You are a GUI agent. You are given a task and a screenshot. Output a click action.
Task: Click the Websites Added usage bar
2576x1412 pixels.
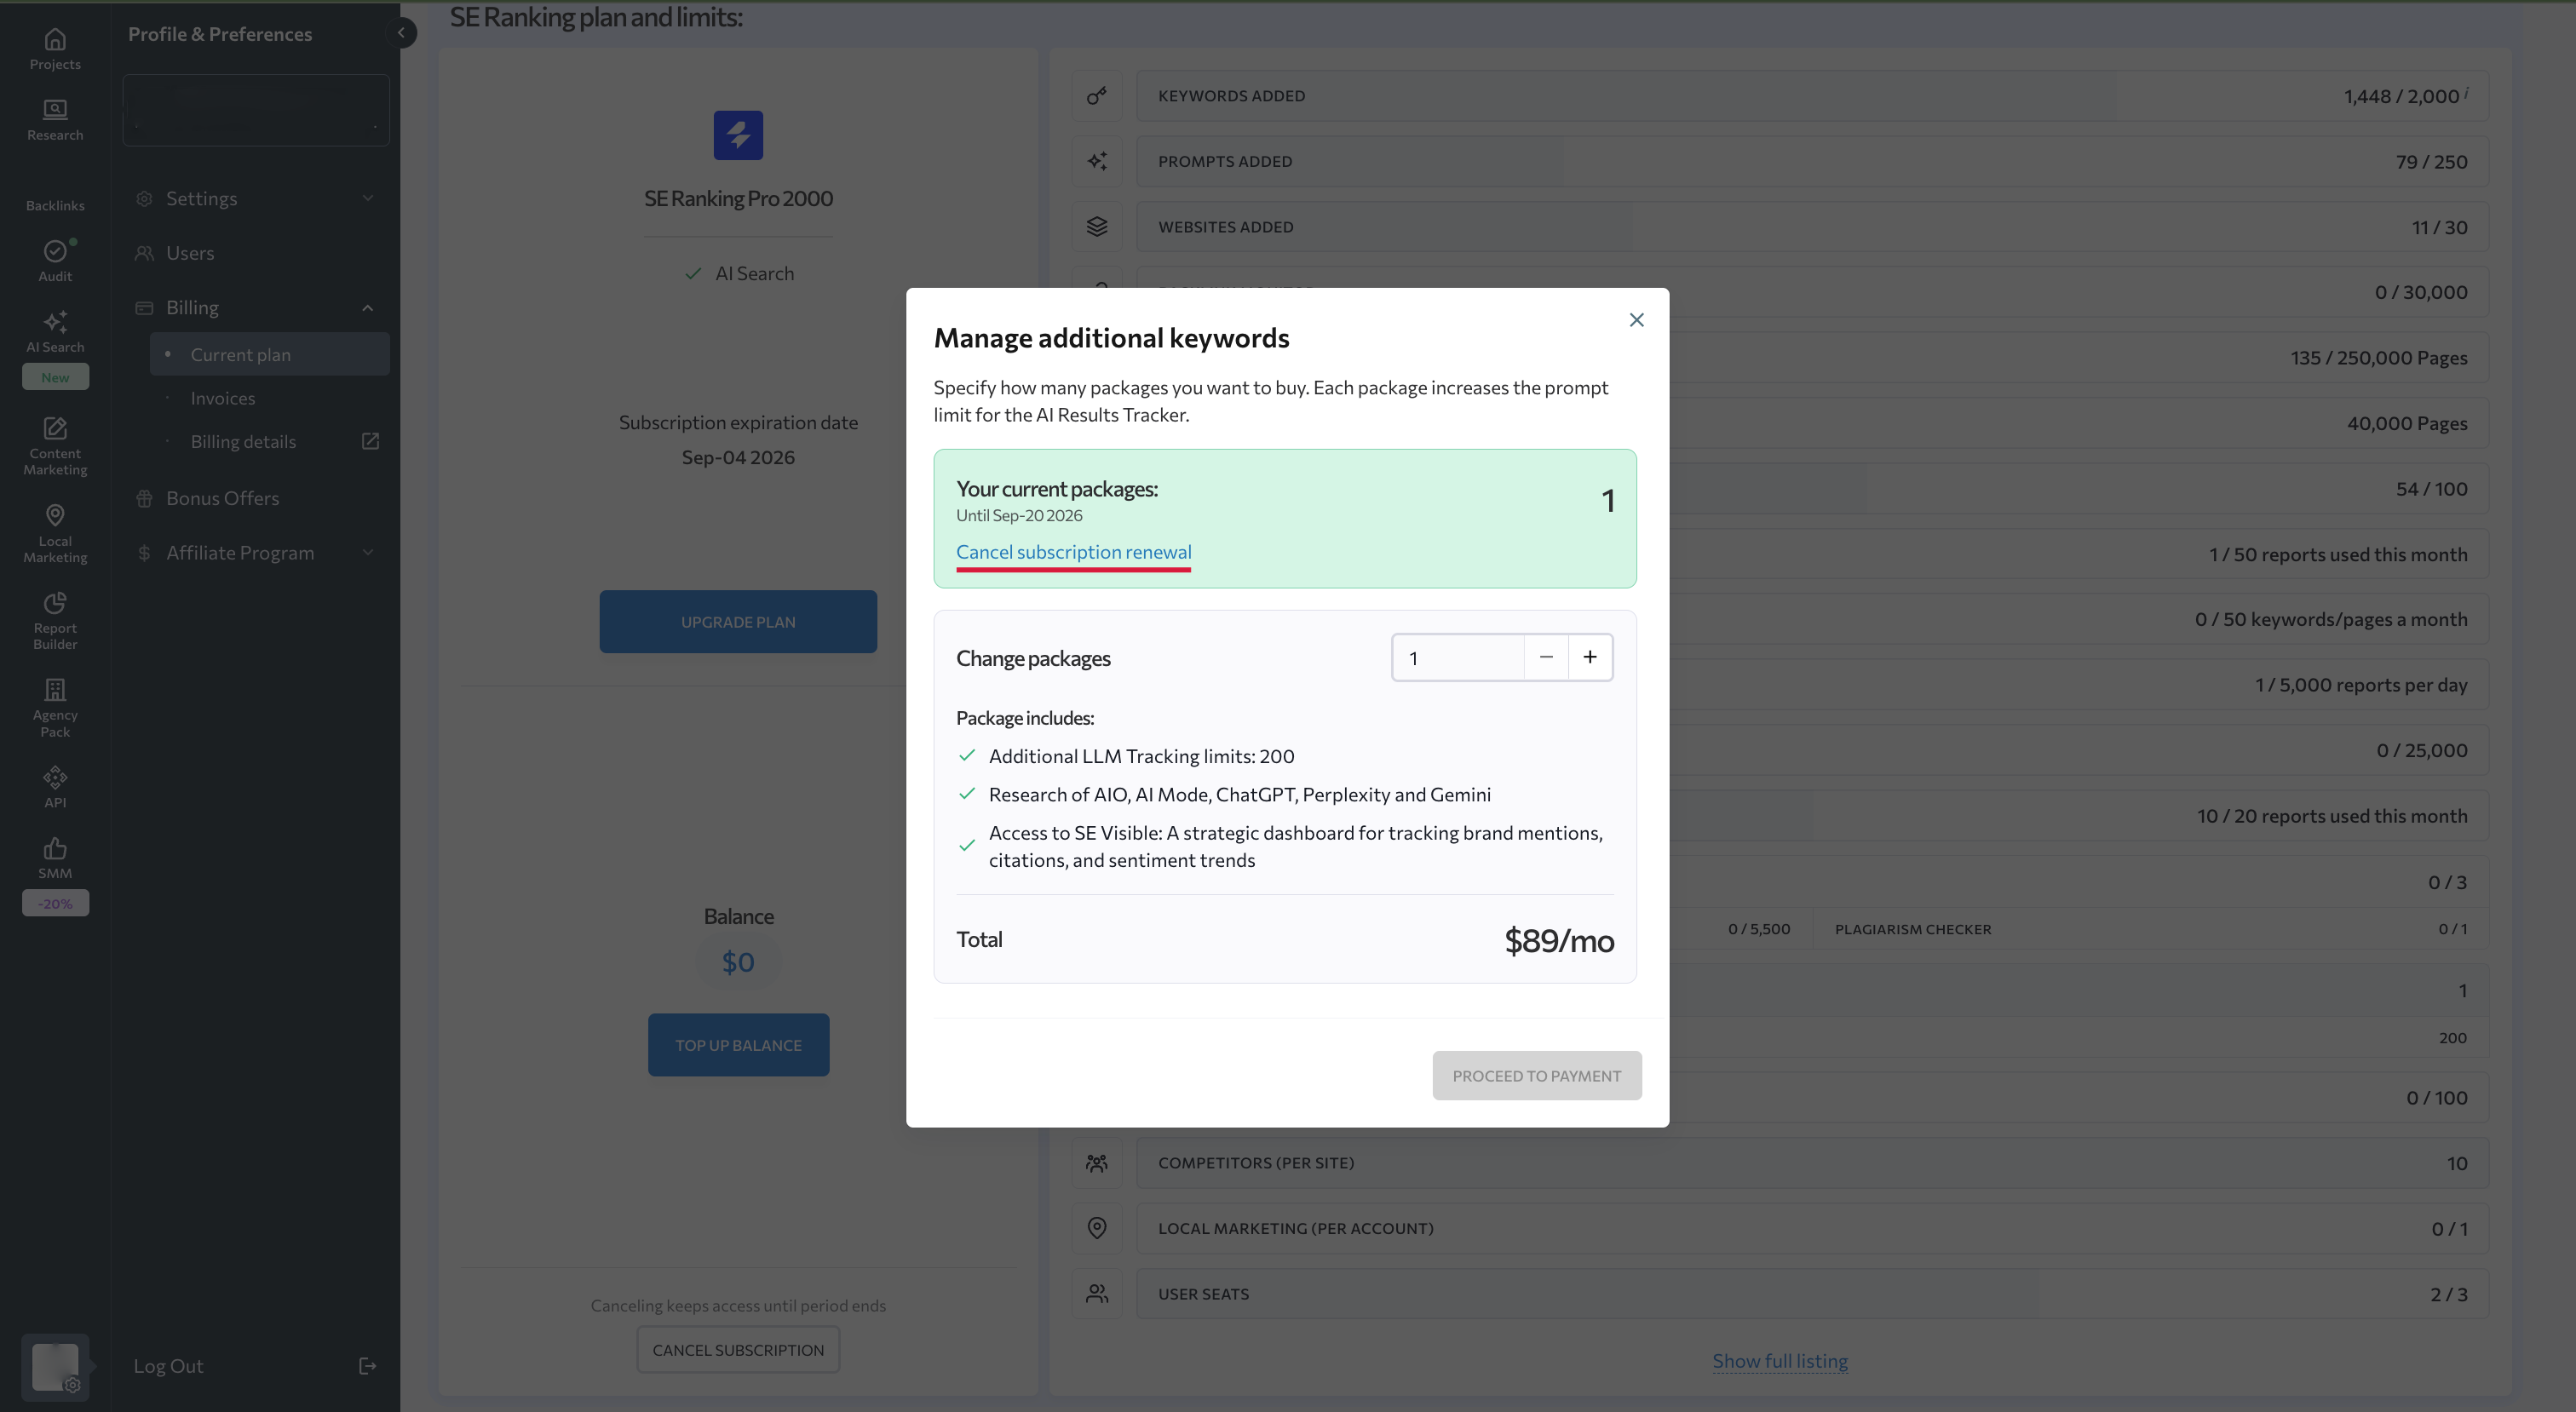point(1811,227)
